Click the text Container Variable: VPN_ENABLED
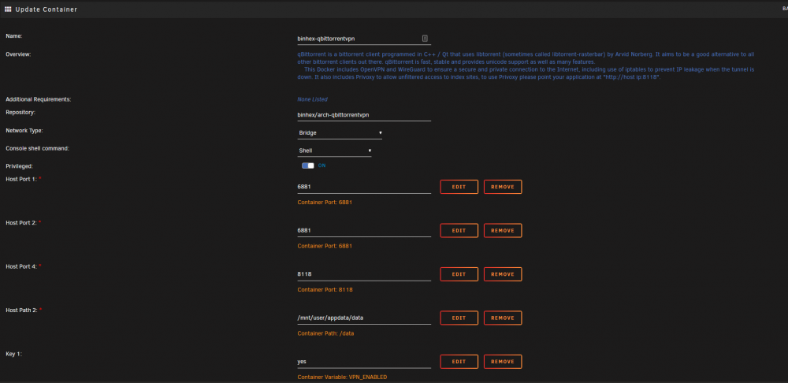This screenshot has height=383, width=788. pyautogui.click(x=342, y=377)
